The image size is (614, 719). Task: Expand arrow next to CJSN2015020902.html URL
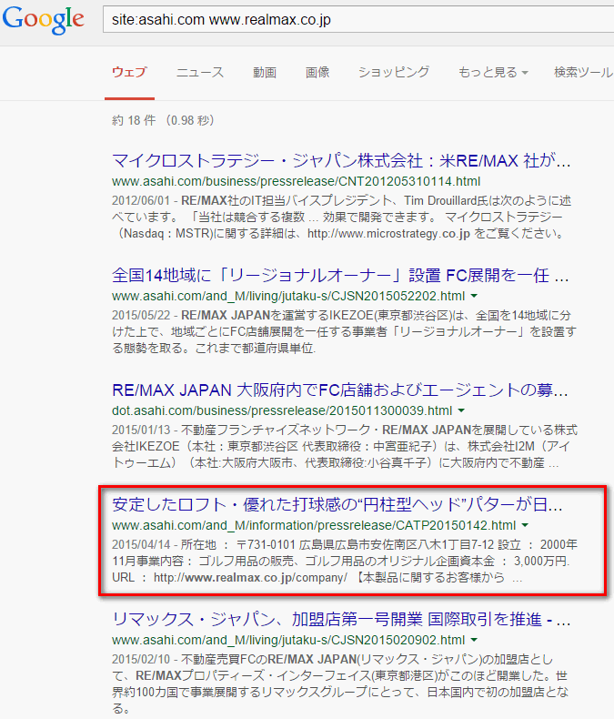pyautogui.click(x=474, y=640)
